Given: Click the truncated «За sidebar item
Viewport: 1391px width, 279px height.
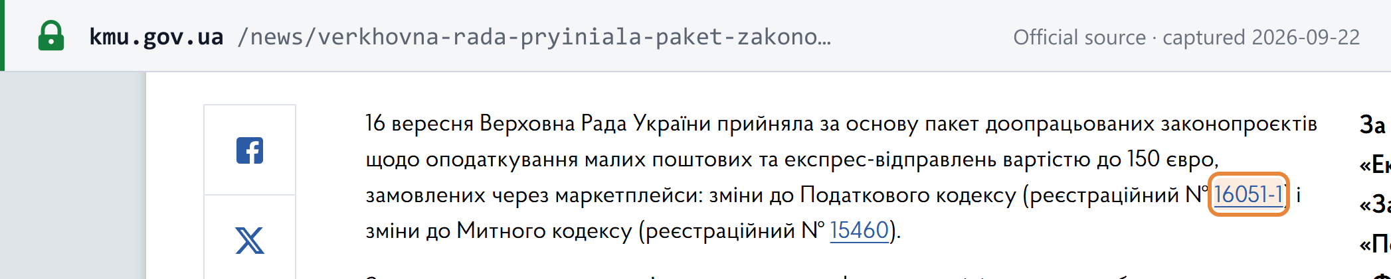Looking at the screenshot, I should tap(1375, 204).
